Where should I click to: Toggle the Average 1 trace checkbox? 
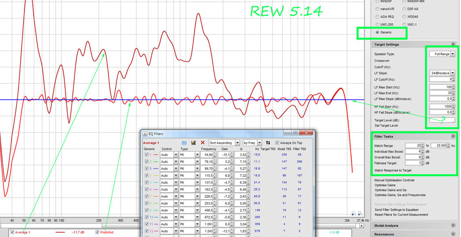(x=12, y=232)
